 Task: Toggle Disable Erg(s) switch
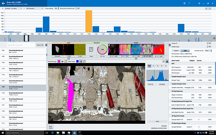tap(210, 47)
